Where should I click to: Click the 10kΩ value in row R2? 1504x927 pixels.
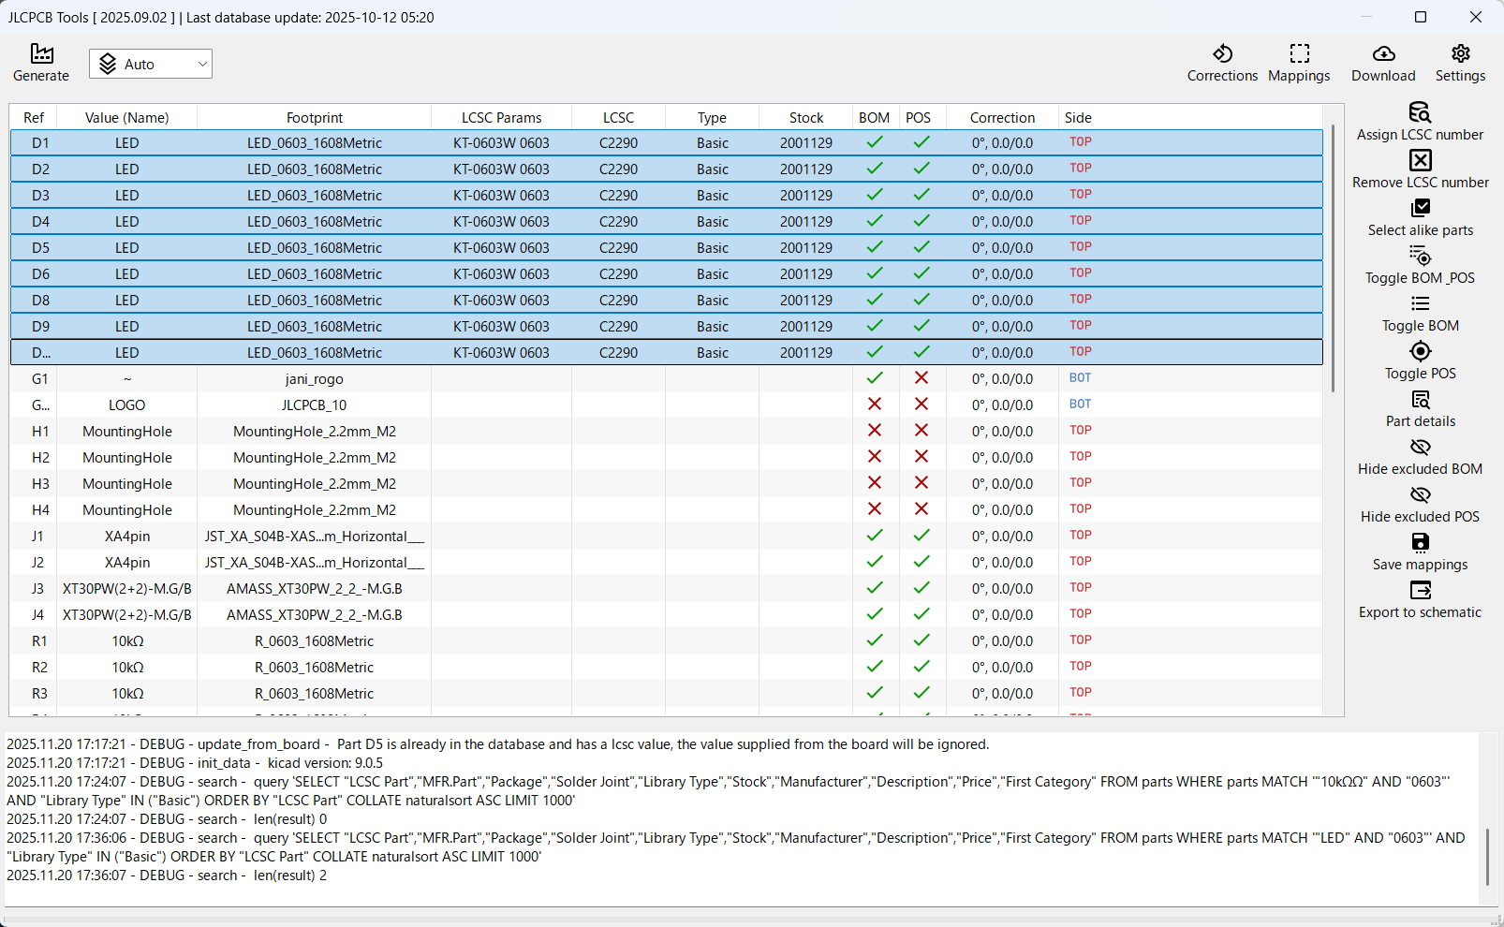pos(127,667)
